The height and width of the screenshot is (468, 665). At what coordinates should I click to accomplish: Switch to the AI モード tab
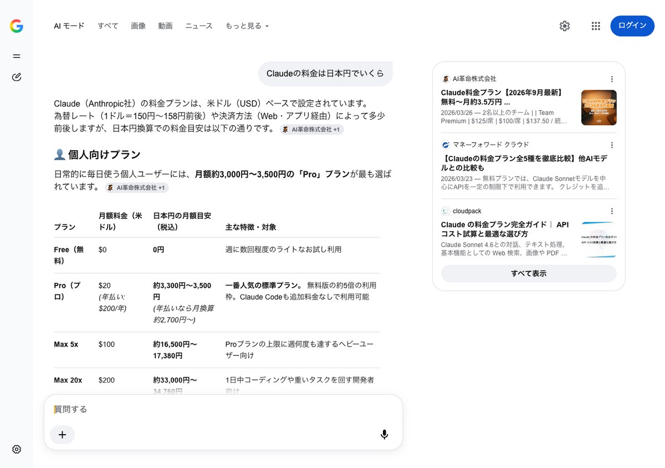pos(69,26)
